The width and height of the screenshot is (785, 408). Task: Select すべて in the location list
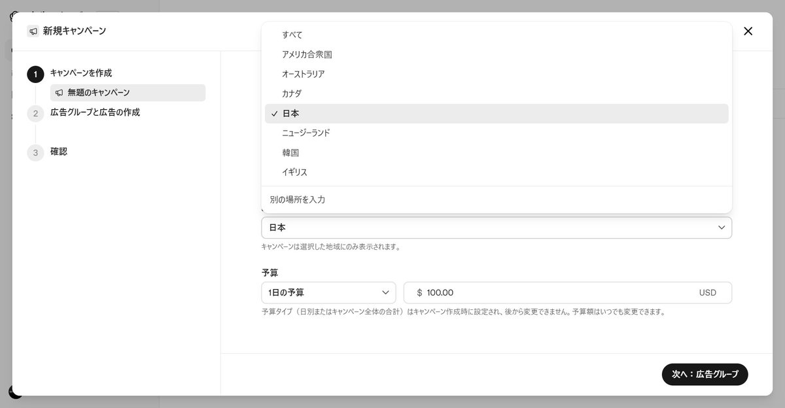(x=496, y=35)
